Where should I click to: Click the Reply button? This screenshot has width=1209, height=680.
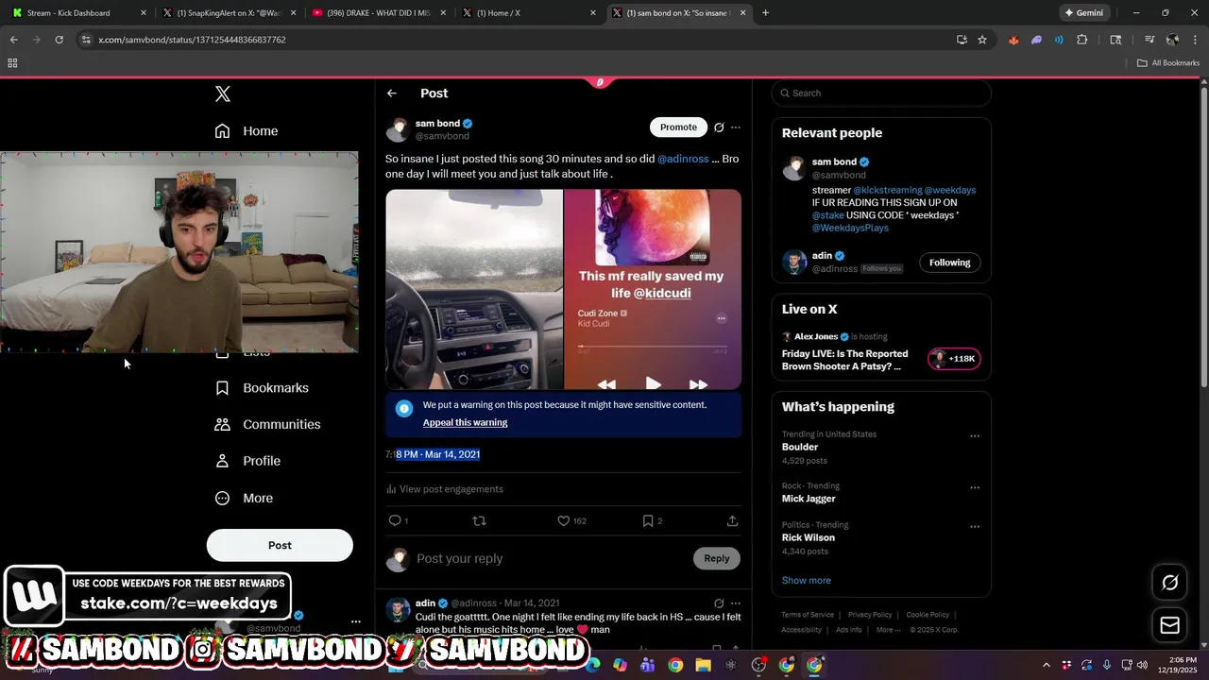tap(717, 558)
